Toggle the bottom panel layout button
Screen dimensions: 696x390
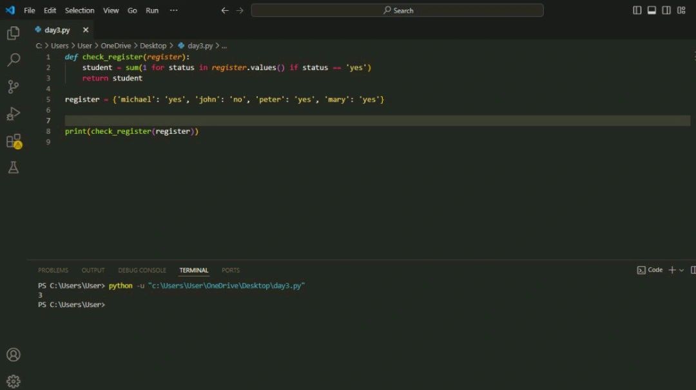click(x=652, y=10)
